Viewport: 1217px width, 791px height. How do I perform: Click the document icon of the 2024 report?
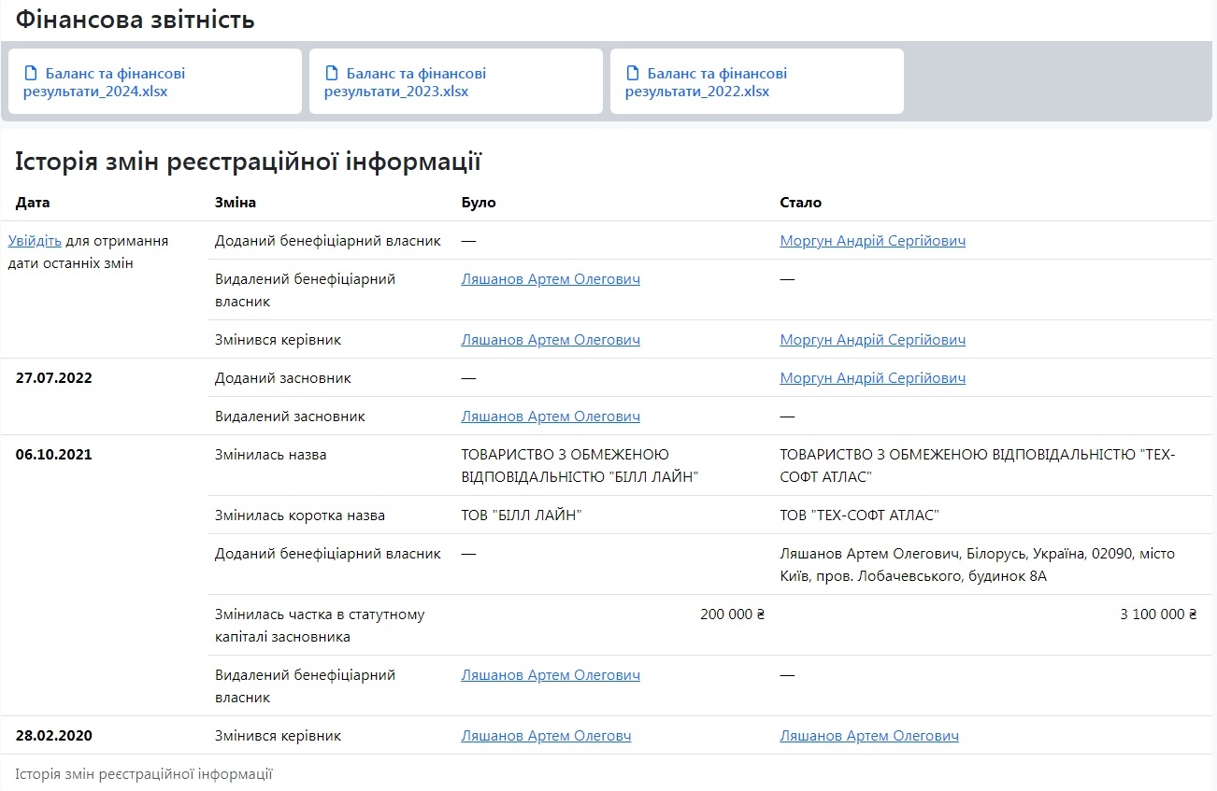pos(30,74)
